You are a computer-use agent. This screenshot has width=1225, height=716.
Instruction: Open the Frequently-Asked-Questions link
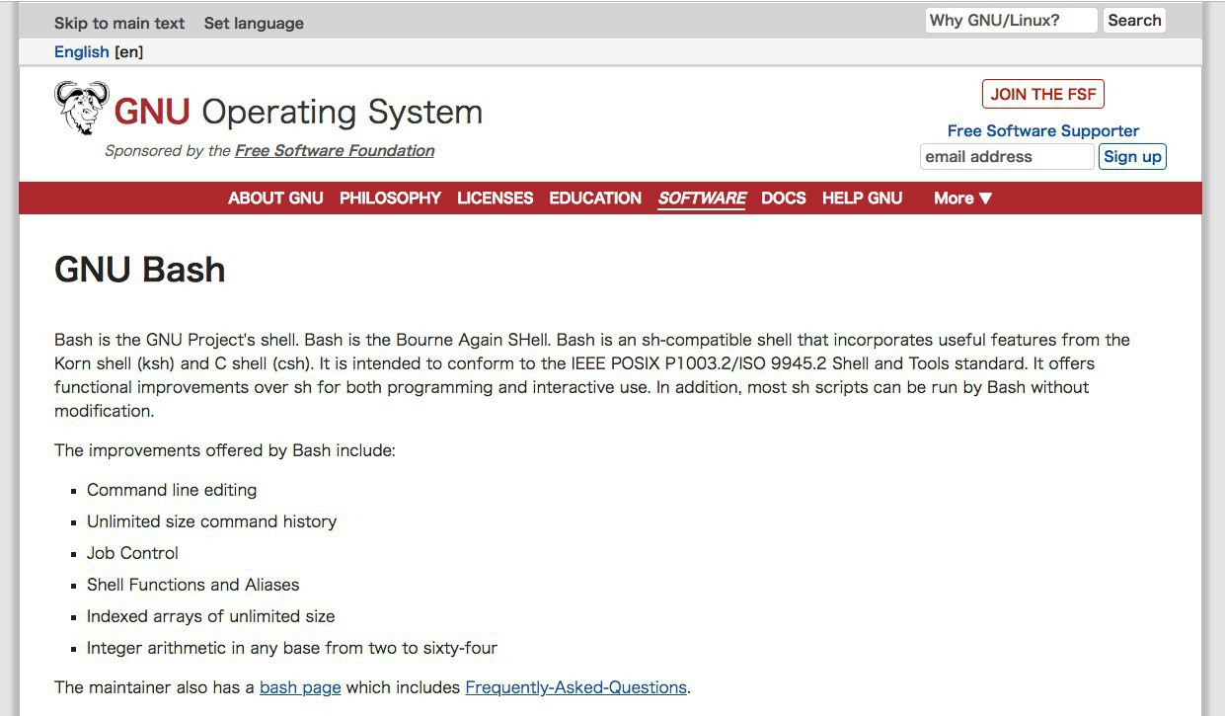click(x=575, y=687)
